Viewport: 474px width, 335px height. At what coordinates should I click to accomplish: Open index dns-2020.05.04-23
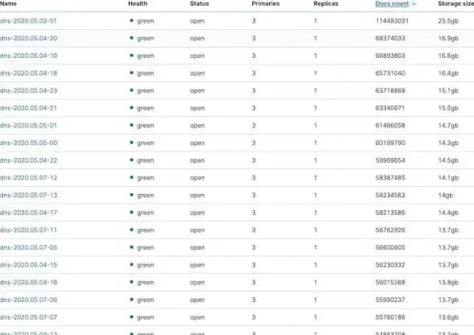pos(29,91)
